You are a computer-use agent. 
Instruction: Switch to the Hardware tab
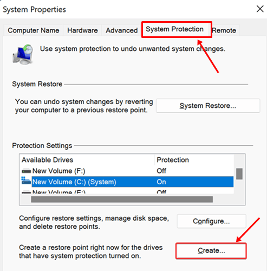(x=82, y=30)
